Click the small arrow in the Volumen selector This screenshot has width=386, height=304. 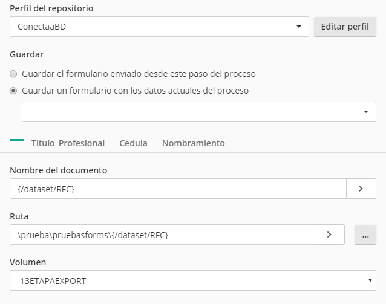pyautogui.click(x=370, y=280)
